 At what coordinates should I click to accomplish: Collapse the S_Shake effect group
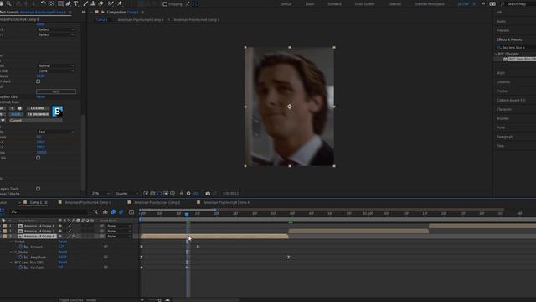[11, 252]
